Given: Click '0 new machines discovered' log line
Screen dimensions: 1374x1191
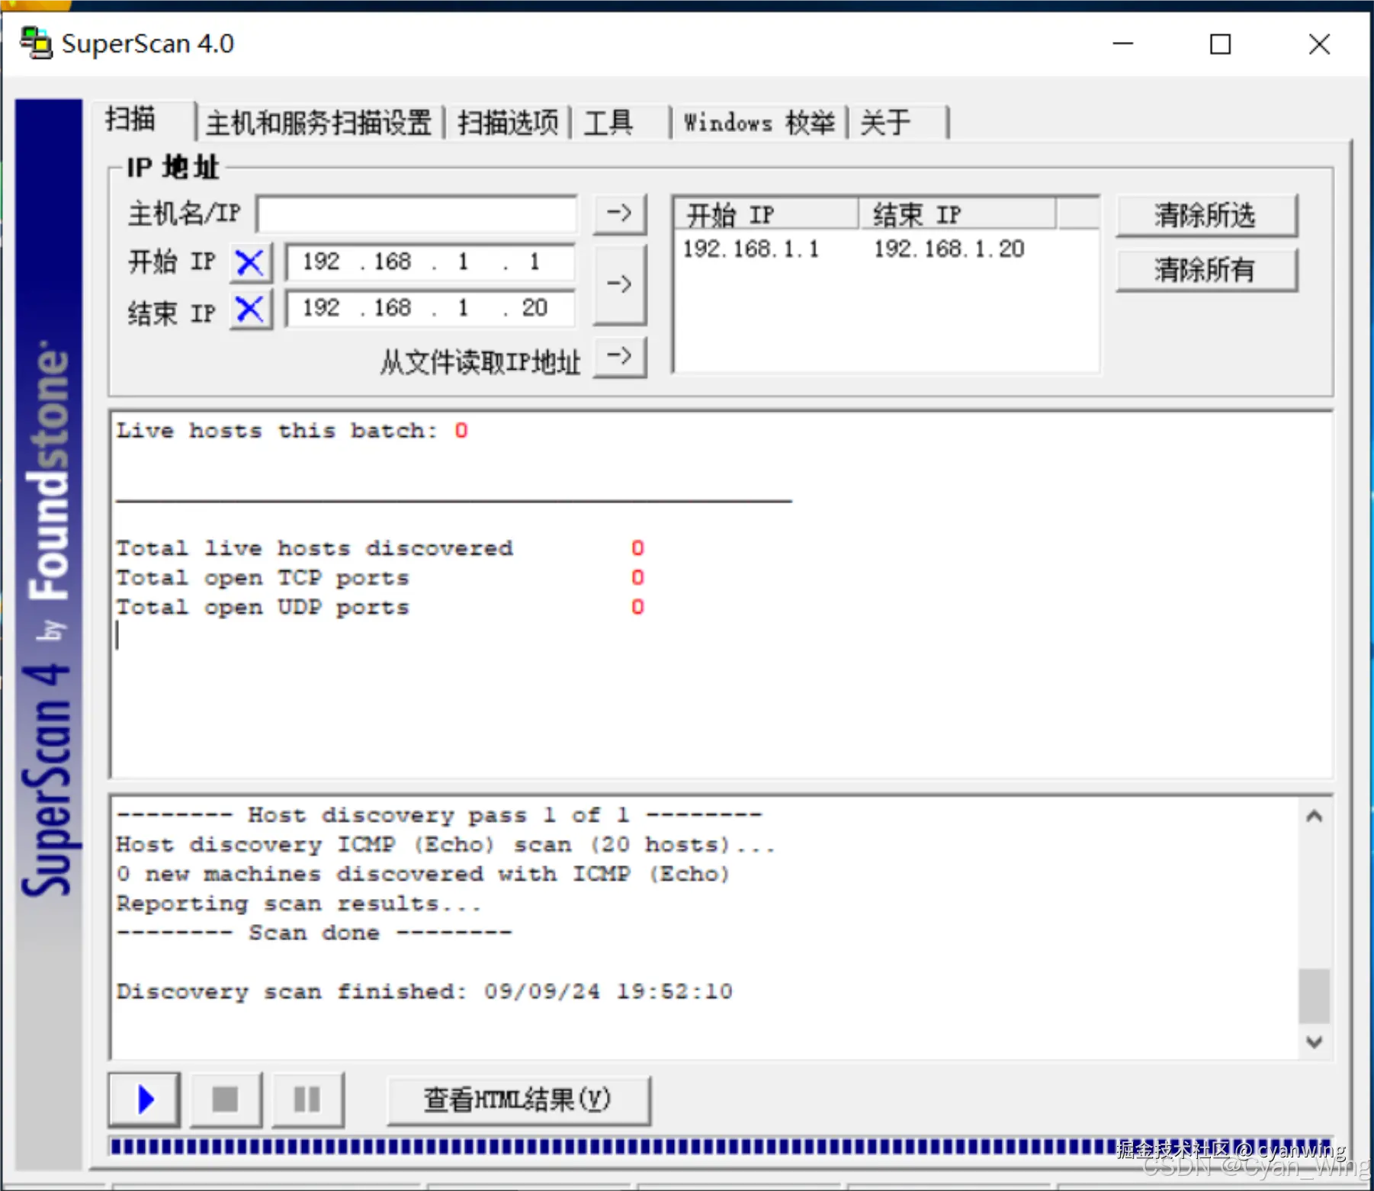Looking at the screenshot, I should pyautogui.click(x=423, y=874).
